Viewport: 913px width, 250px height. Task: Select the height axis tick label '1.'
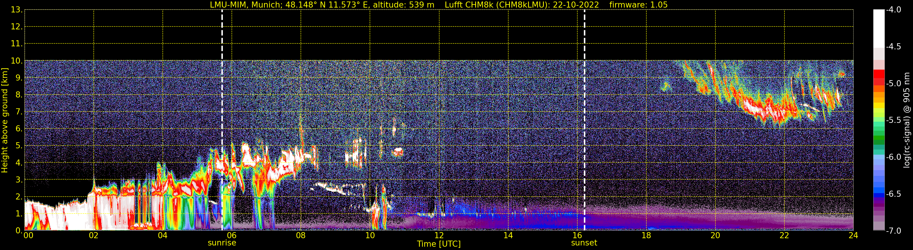[x=19, y=214]
